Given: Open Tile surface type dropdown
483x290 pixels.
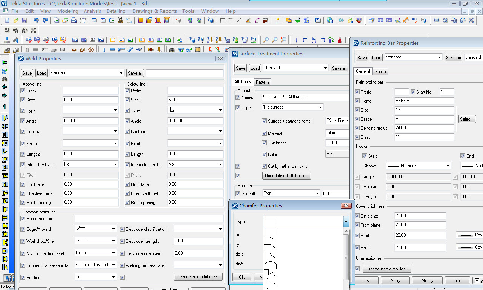Looking at the screenshot, I should (320, 107).
